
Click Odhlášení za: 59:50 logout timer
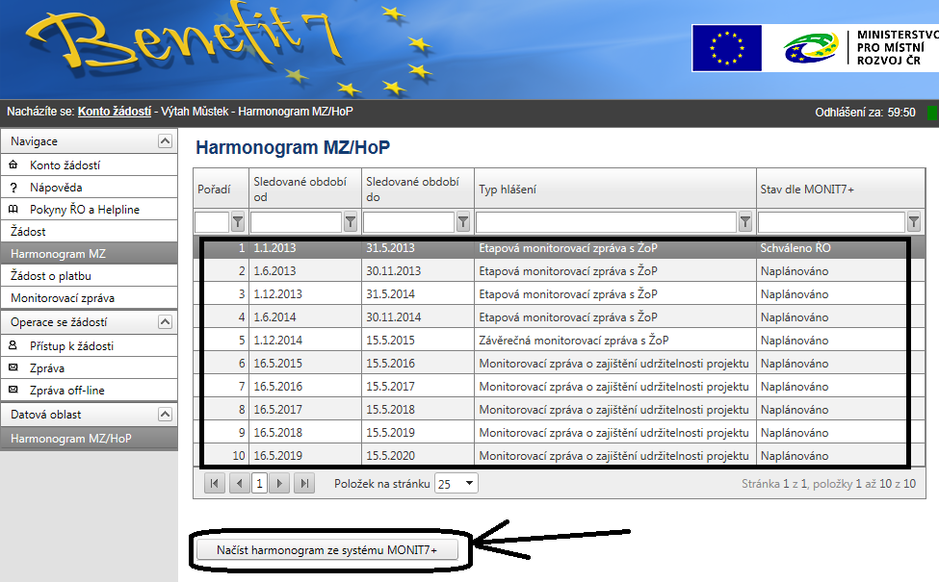pos(865,112)
